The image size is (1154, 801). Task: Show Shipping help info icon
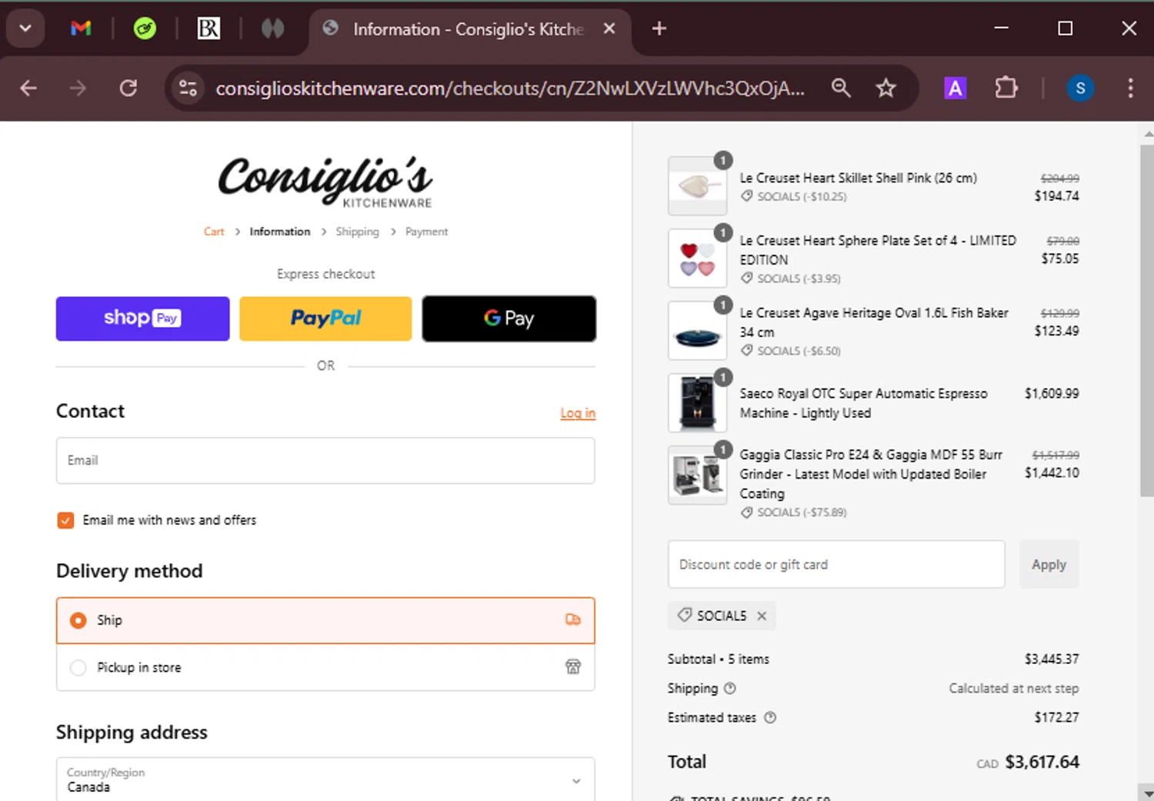click(x=730, y=688)
